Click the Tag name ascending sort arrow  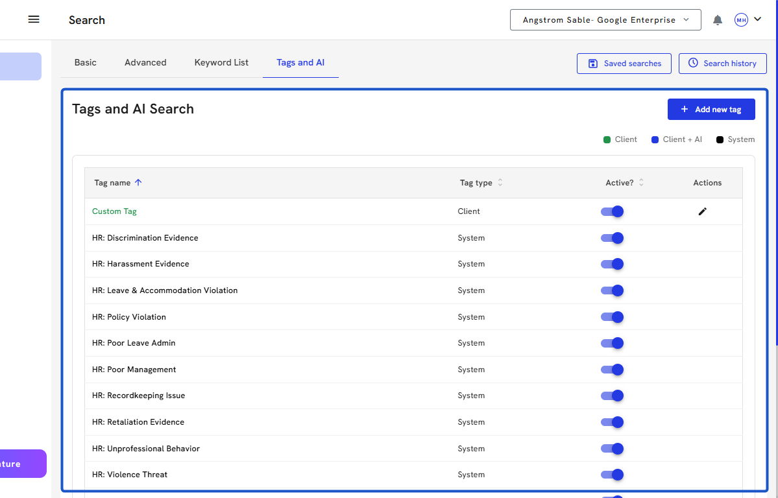click(138, 183)
